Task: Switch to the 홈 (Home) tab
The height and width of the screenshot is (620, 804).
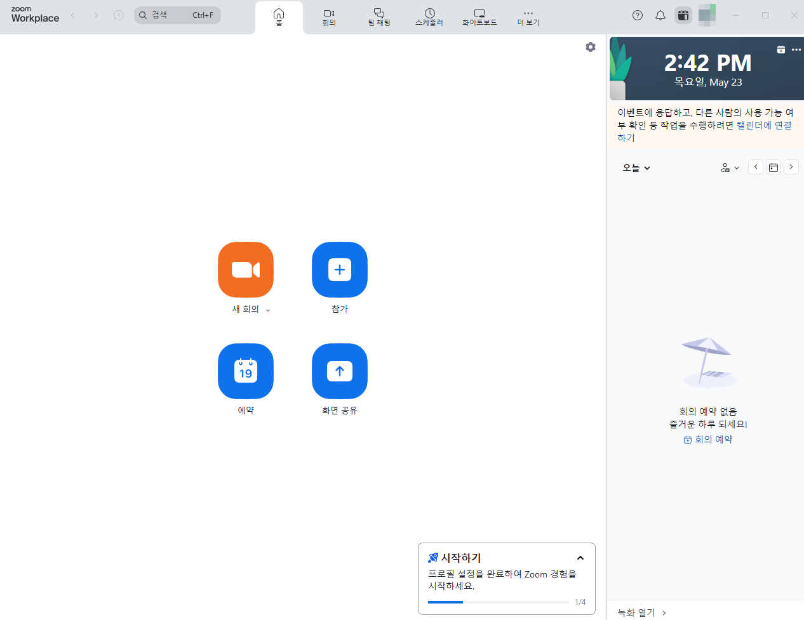Action: pos(278,17)
